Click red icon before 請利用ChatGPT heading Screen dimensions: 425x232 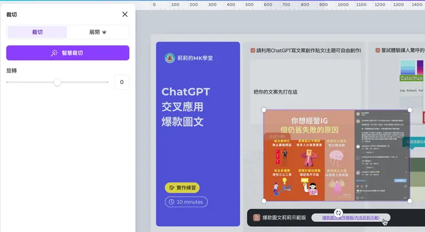click(x=253, y=51)
